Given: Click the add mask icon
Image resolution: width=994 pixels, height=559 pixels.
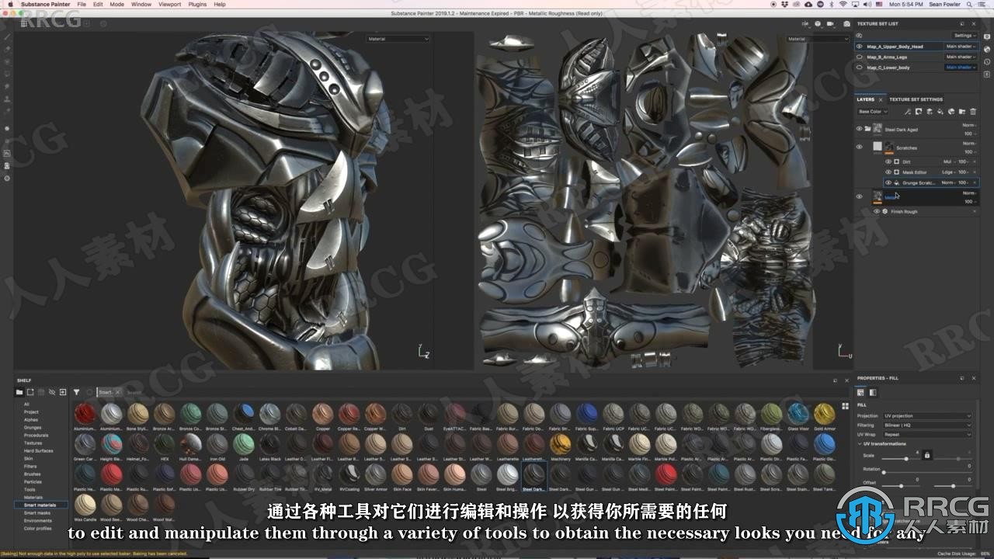Looking at the screenshot, I should 919,111.
